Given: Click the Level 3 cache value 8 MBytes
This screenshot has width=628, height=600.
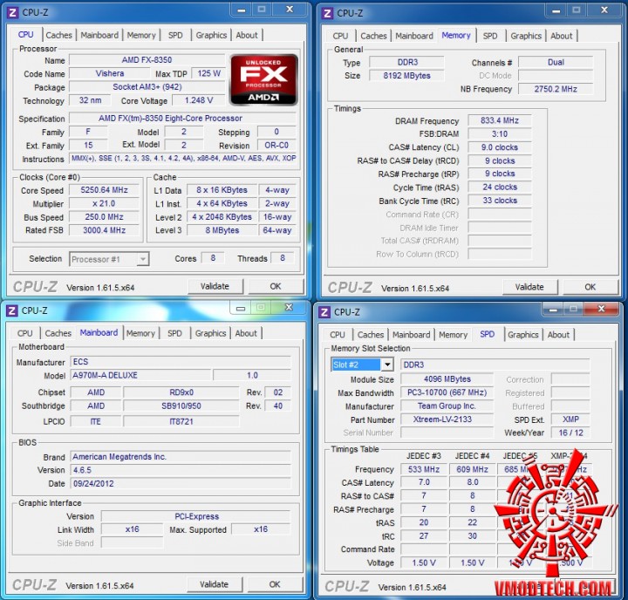Looking at the screenshot, I should (x=222, y=230).
